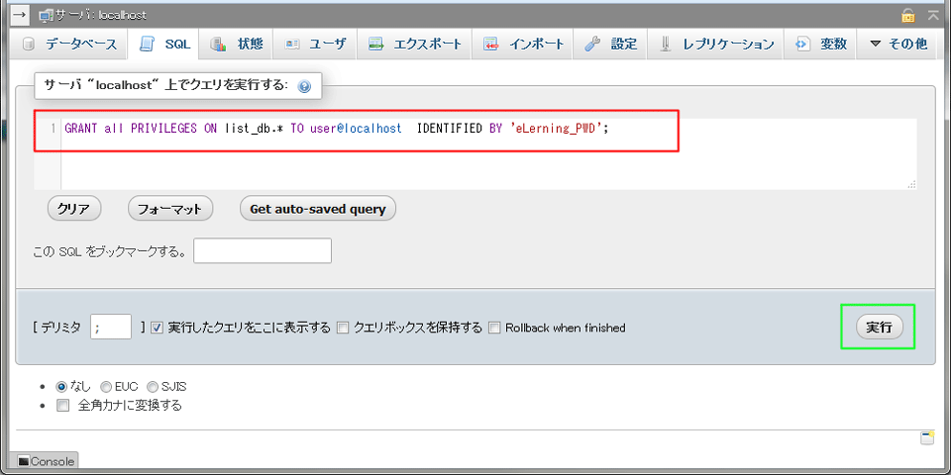This screenshot has height=475, width=951.
Task: Click Get auto-saved query button
Action: (x=318, y=209)
